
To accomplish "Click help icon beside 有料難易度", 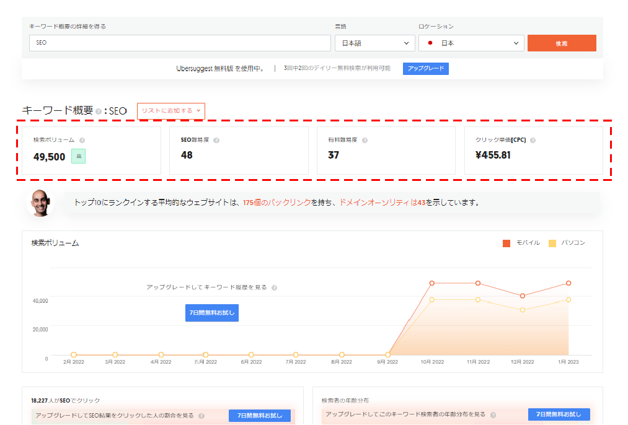I will coord(365,140).
